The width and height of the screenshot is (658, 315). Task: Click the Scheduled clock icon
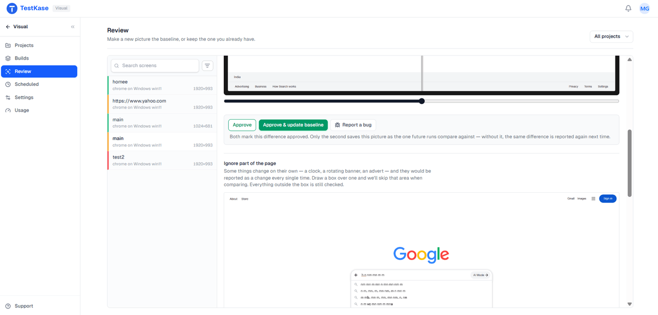(x=8, y=84)
